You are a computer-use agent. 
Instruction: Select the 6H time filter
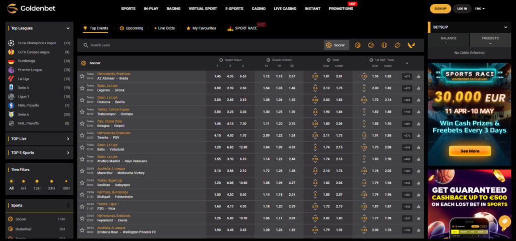(x=23, y=184)
